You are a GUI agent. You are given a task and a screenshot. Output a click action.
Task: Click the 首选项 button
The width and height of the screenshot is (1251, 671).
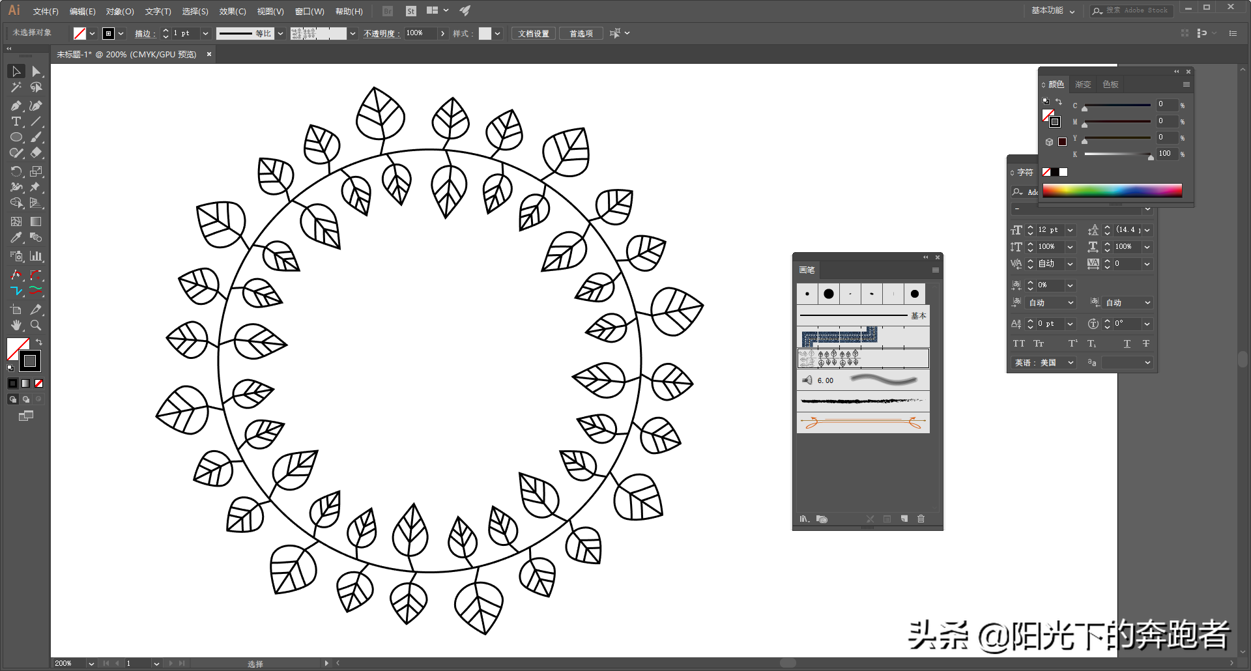[x=581, y=33]
